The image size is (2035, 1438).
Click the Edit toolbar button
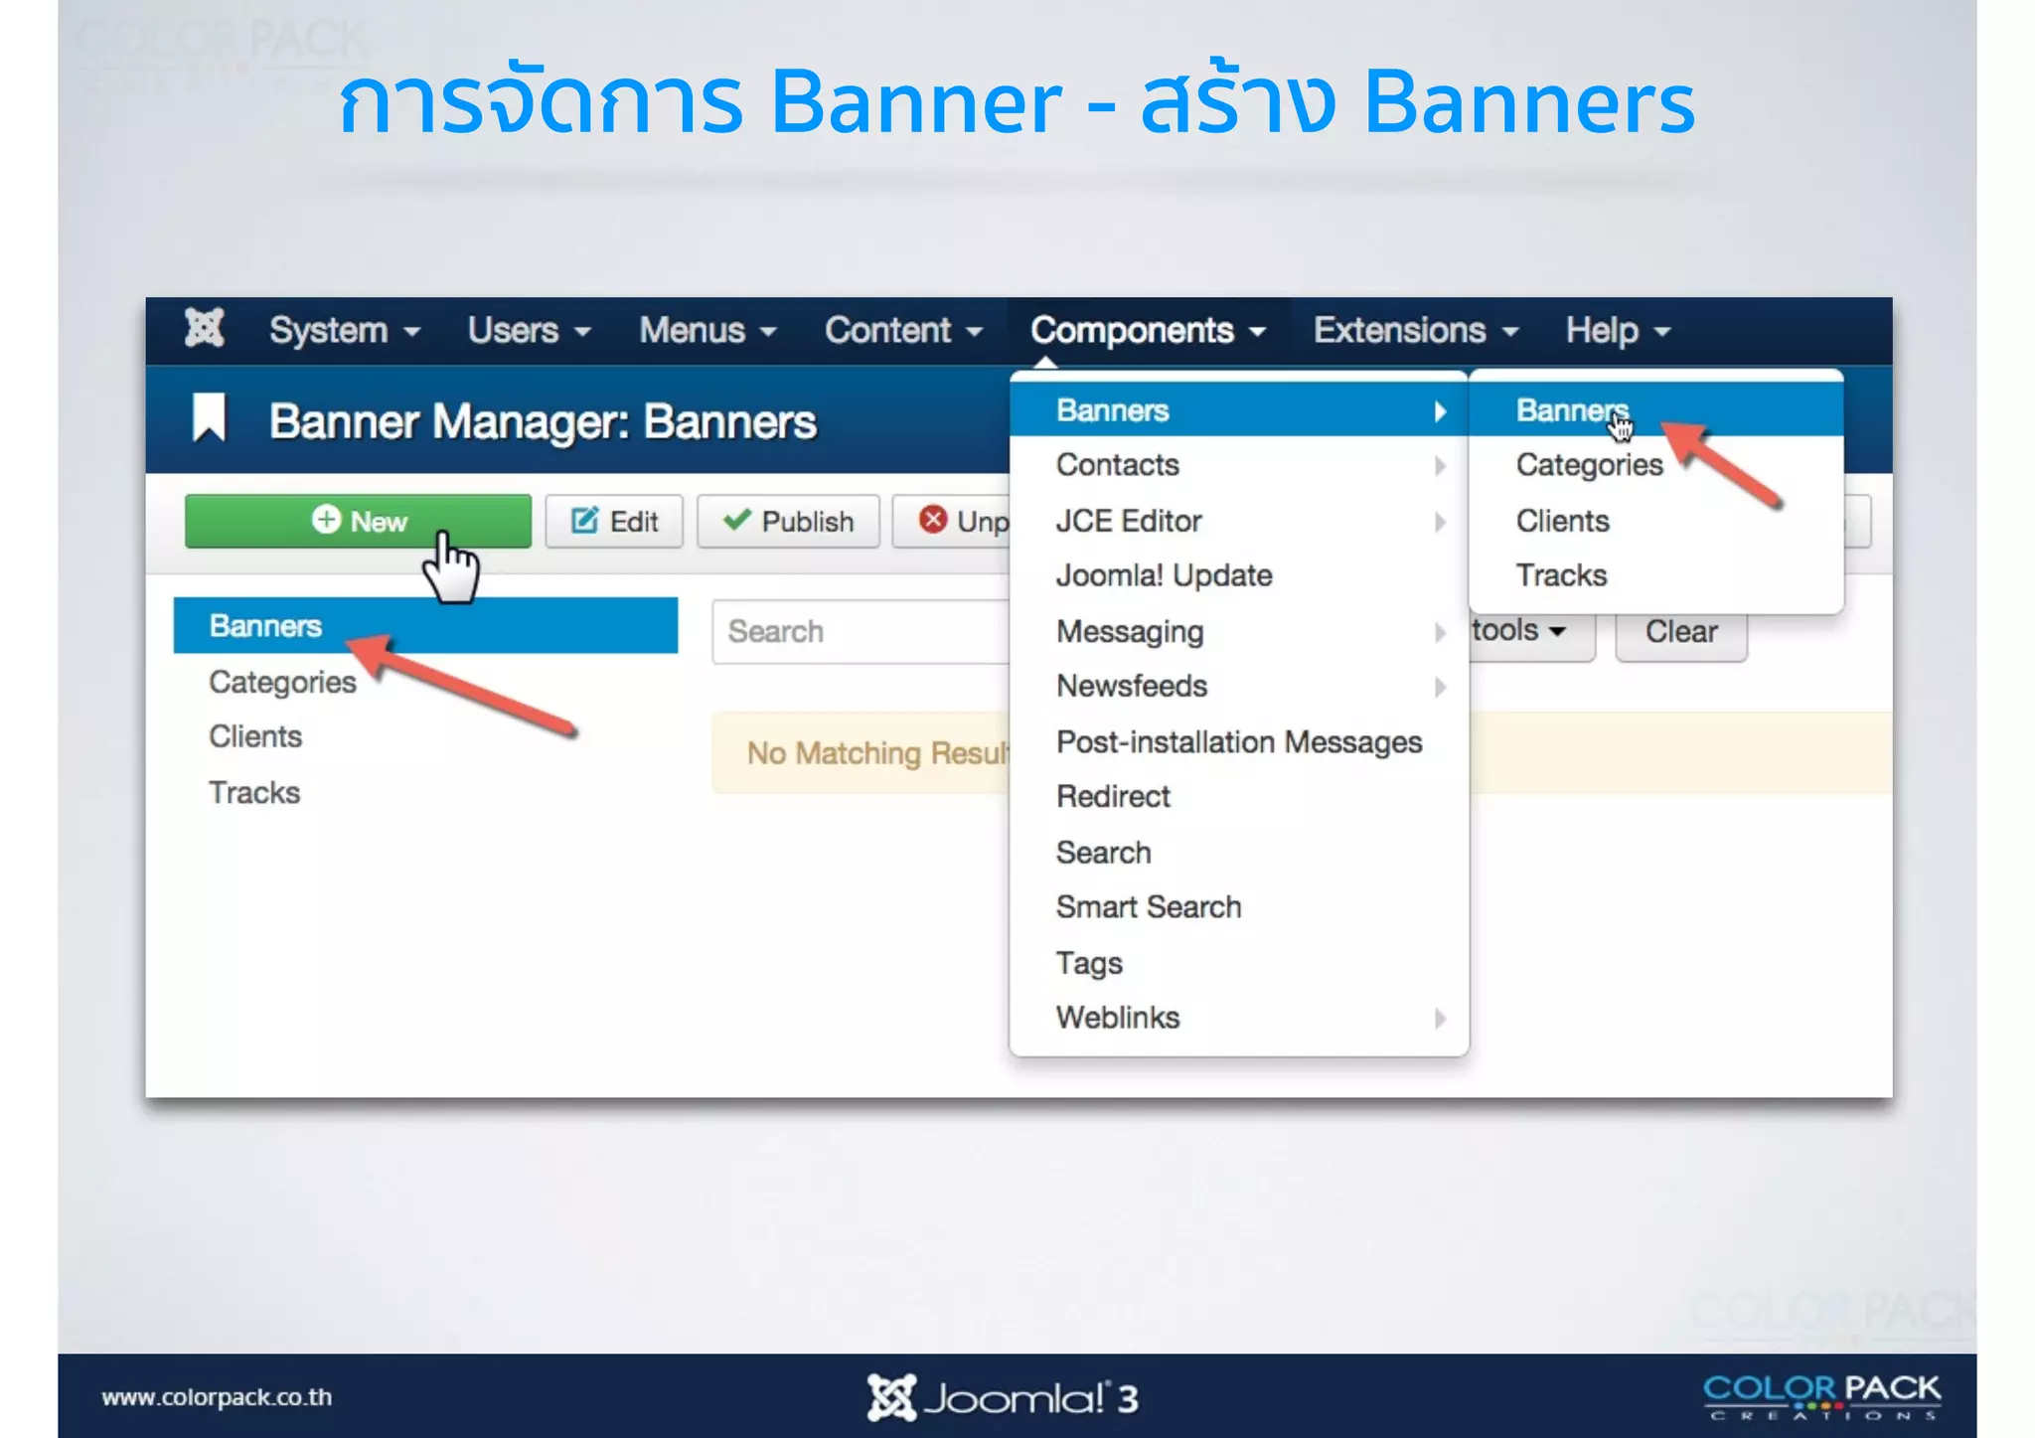[x=614, y=521]
